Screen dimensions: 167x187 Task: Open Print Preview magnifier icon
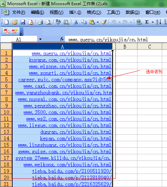[48, 22]
